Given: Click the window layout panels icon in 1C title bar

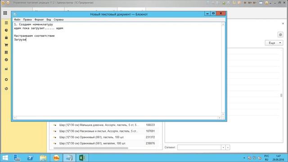Looking at the screenshot, I should (x=261, y=3).
